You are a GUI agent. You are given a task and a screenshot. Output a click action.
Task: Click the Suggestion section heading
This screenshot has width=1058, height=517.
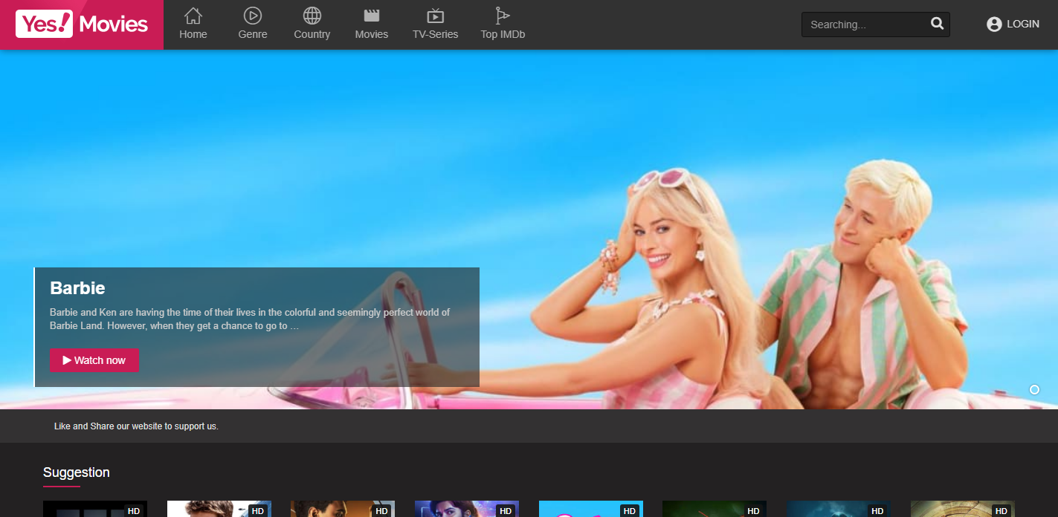coord(77,472)
